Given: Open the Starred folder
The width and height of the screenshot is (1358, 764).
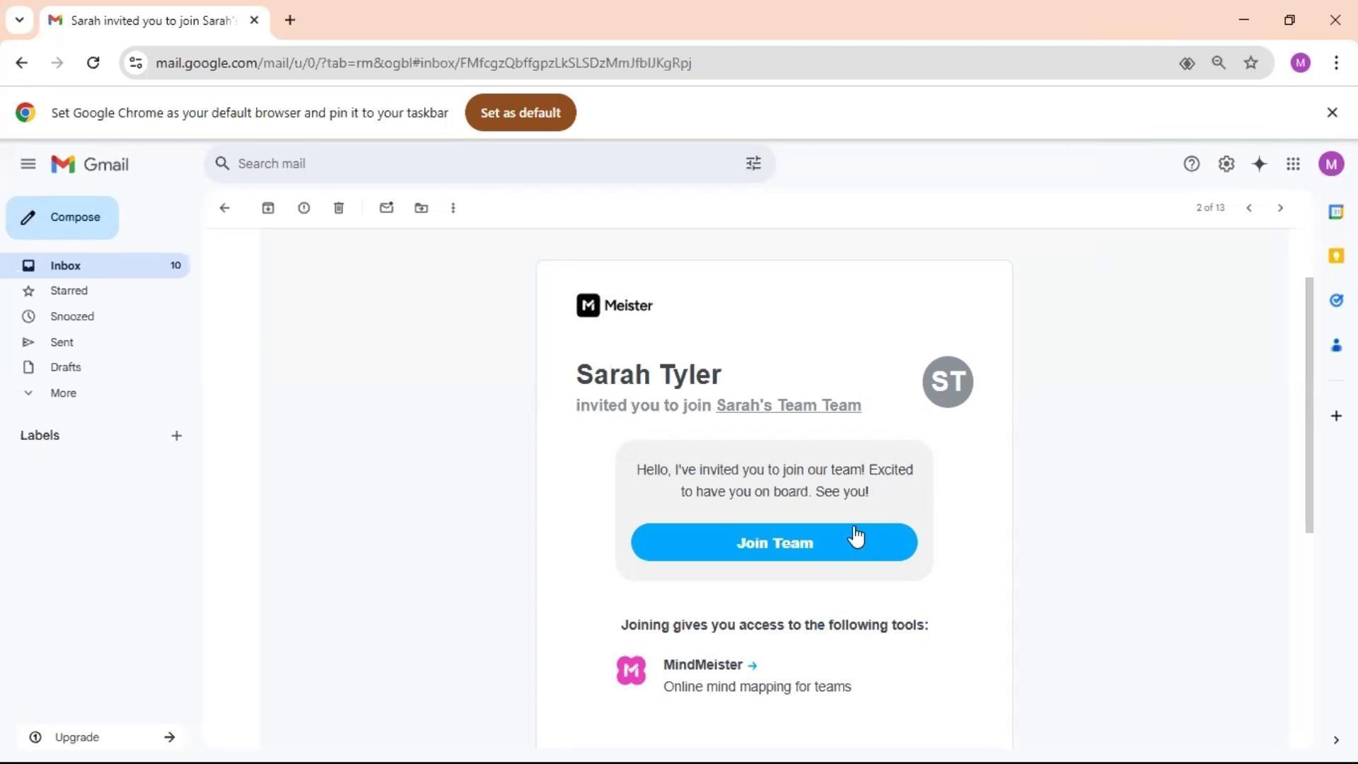Looking at the screenshot, I should point(69,291).
